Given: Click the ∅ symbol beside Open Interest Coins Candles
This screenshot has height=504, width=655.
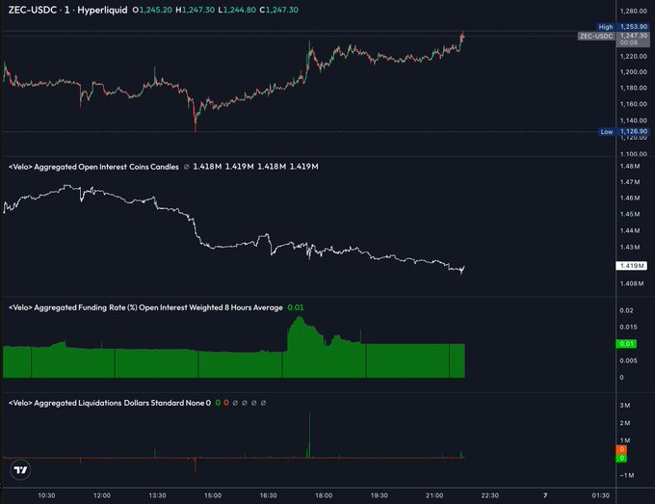Looking at the screenshot, I should [186, 167].
